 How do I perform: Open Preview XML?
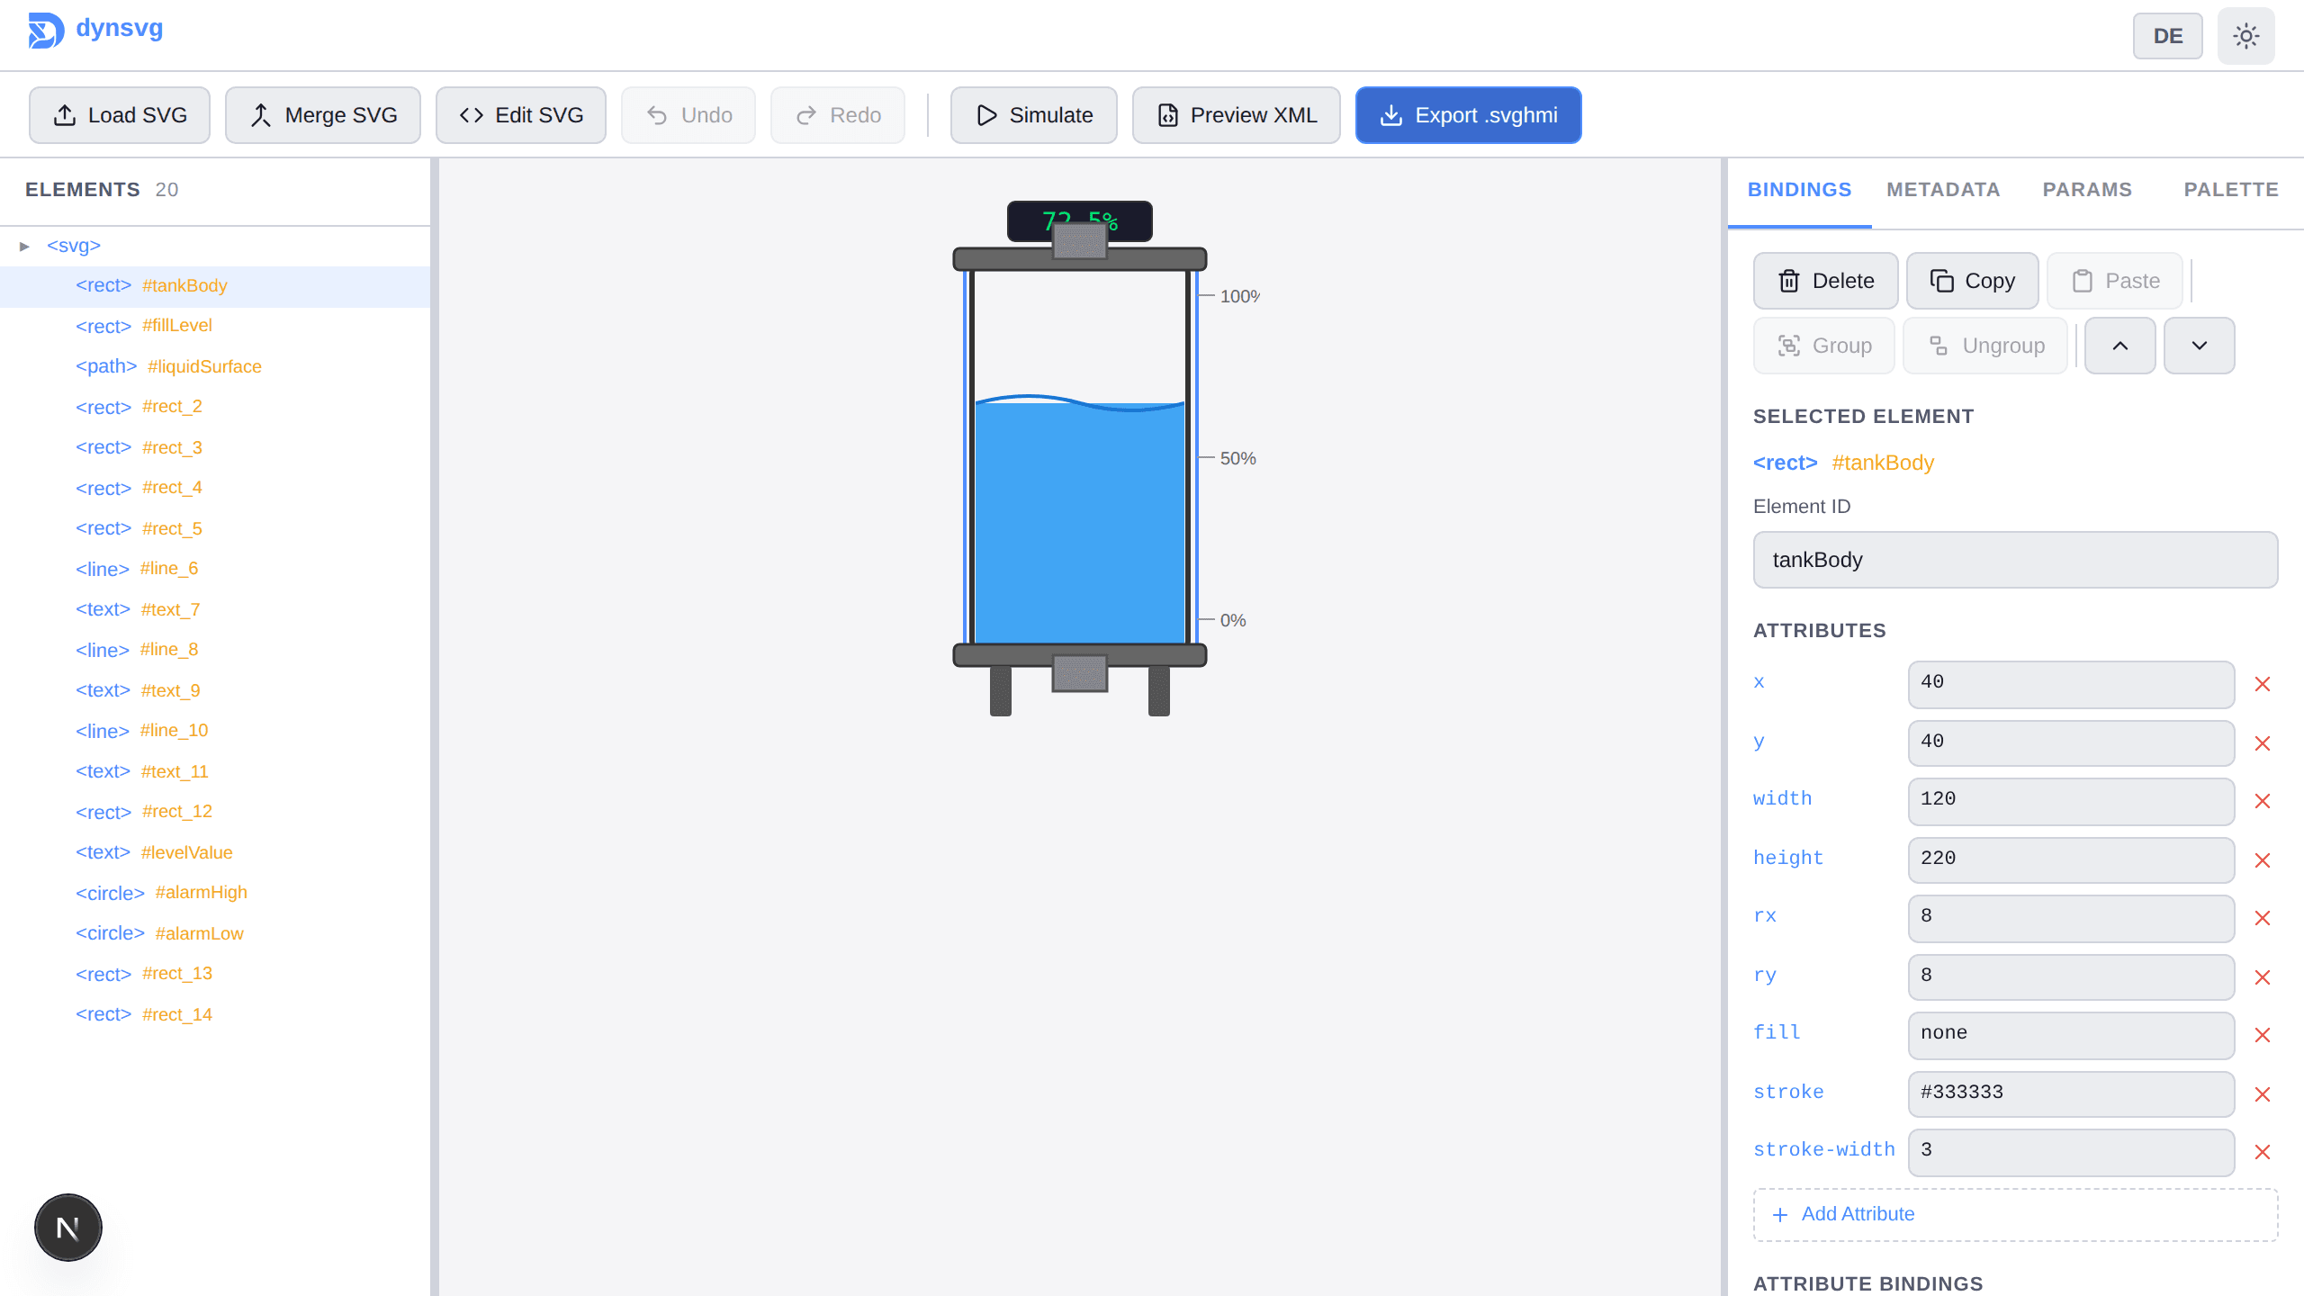[1235, 114]
